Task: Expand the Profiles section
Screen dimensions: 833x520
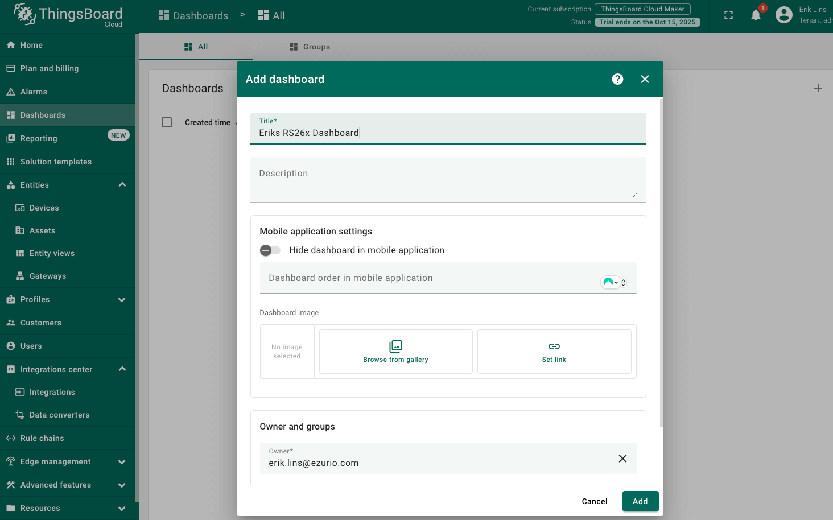Action: pyautogui.click(x=122, y=300)
